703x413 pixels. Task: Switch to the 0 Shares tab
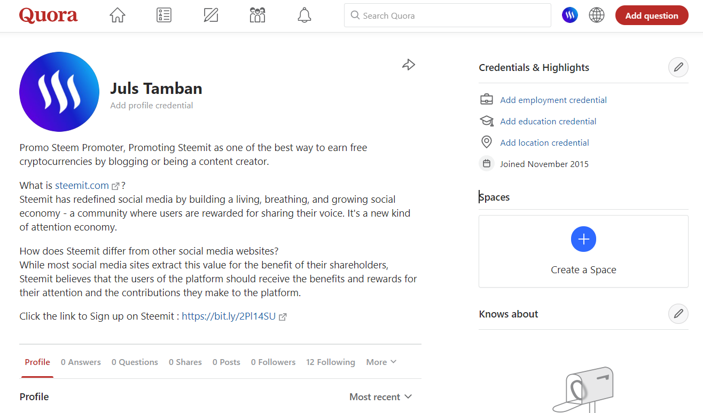click(185, 362)
